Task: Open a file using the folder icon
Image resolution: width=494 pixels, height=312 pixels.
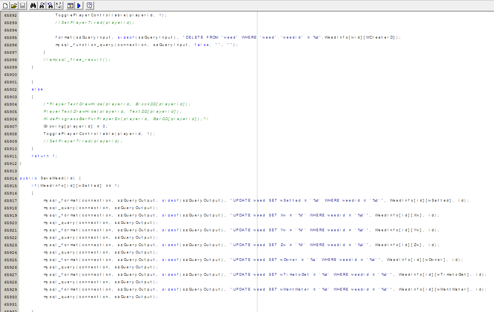Action: point(14,6)
